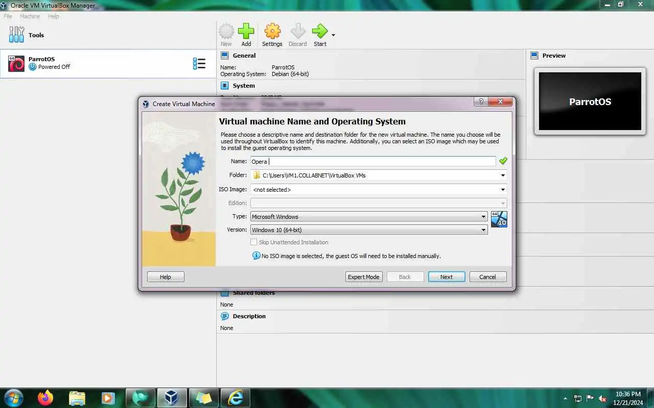Click the Next button
Image resolution: width=654 pixels, height=408 pixels.
coord(447,277)
